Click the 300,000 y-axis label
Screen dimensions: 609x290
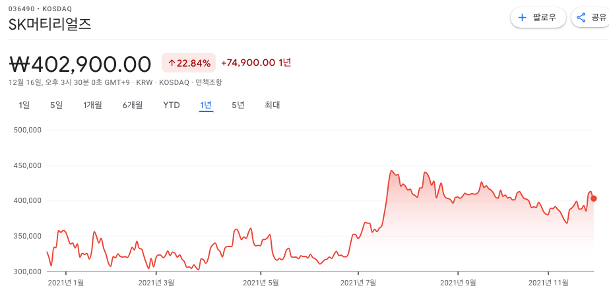click(27, 272)
